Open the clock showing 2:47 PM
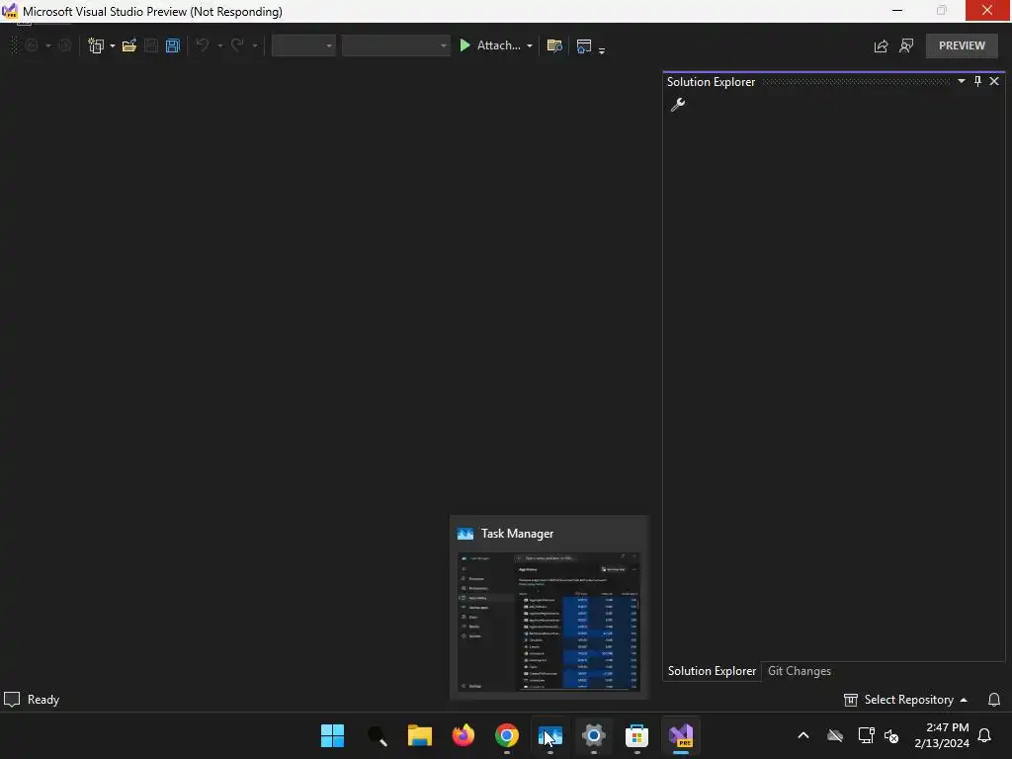The height and width of the screenshot is (759, 1012). 941,735
